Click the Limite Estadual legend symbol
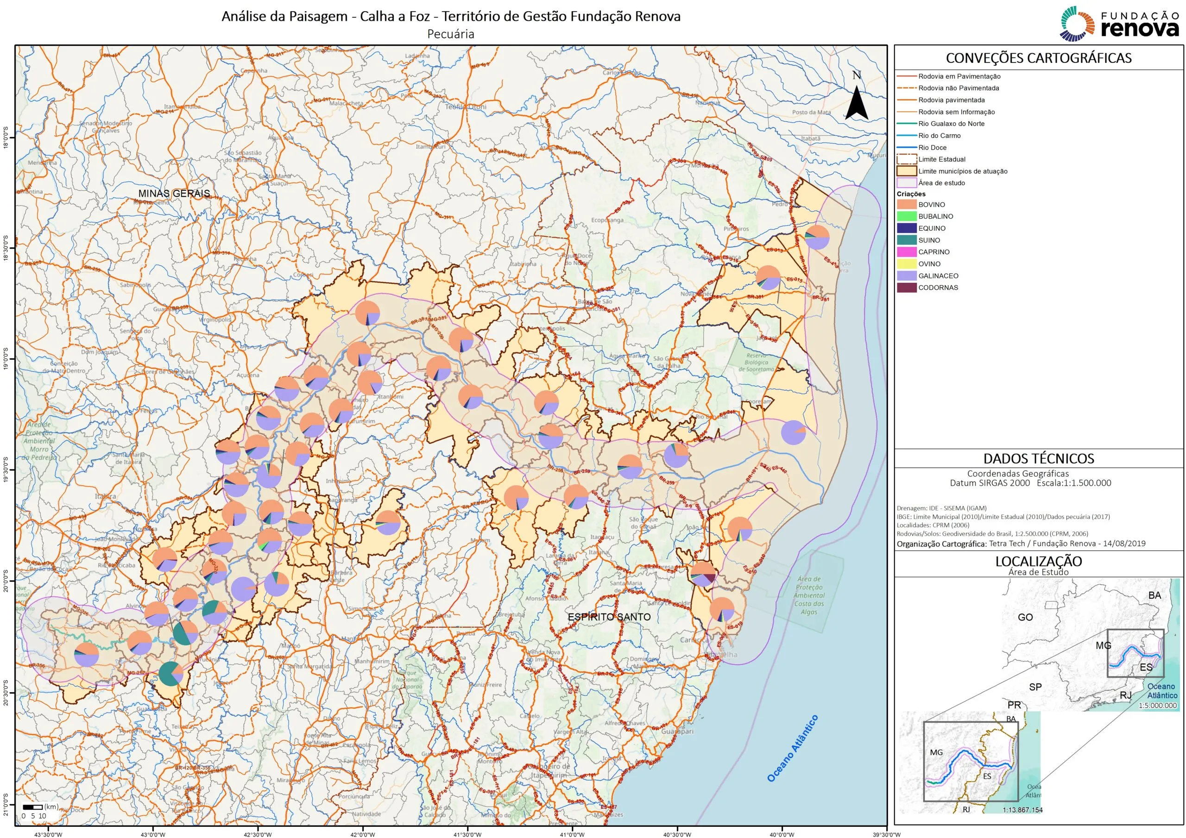The image size is (1186, 838). click(907, 159)
